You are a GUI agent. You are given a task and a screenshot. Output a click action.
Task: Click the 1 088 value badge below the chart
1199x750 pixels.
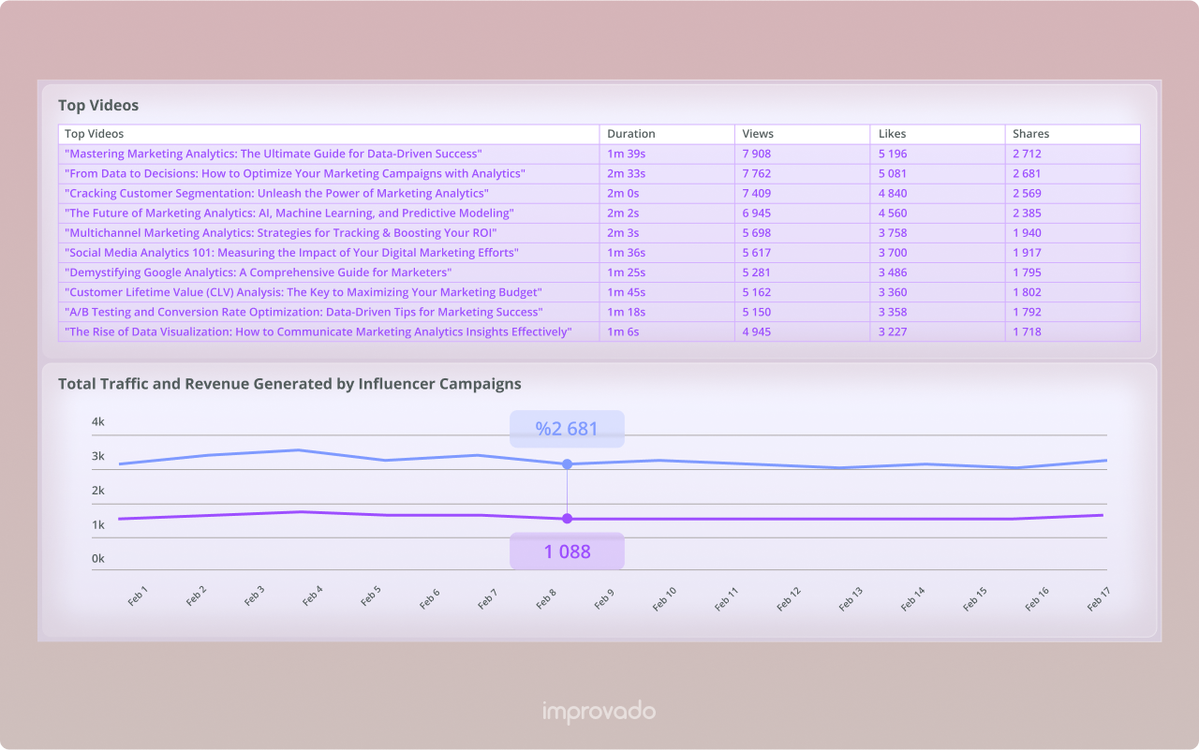click(567, 551)
